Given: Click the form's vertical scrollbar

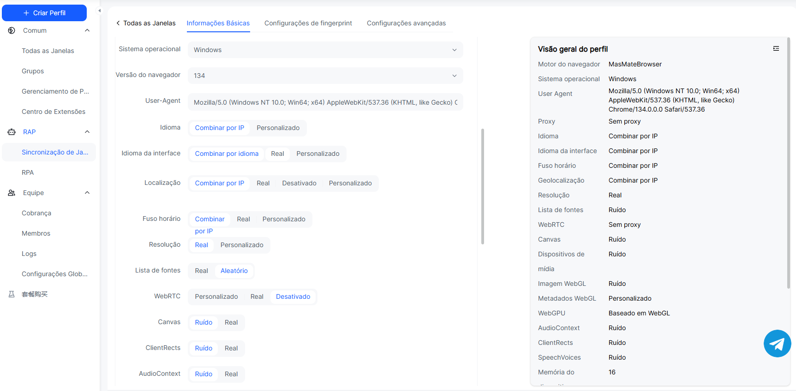Looking at the screenshot, I should click(483, 186).
